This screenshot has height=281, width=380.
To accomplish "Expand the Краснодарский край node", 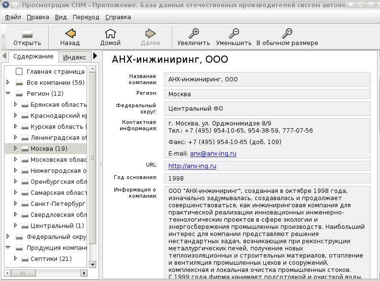I will [15, 115].
